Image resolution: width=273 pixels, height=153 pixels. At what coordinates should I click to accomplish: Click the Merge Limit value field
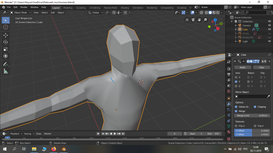tap(252, 116)
